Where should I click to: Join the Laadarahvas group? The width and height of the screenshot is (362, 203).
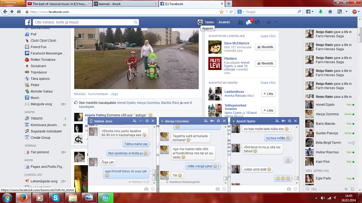[268, 94]
